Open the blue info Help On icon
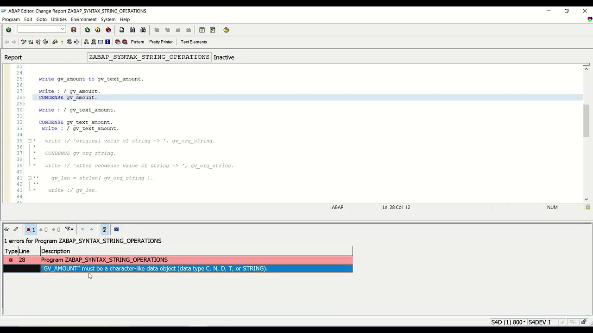 (107, 42)
